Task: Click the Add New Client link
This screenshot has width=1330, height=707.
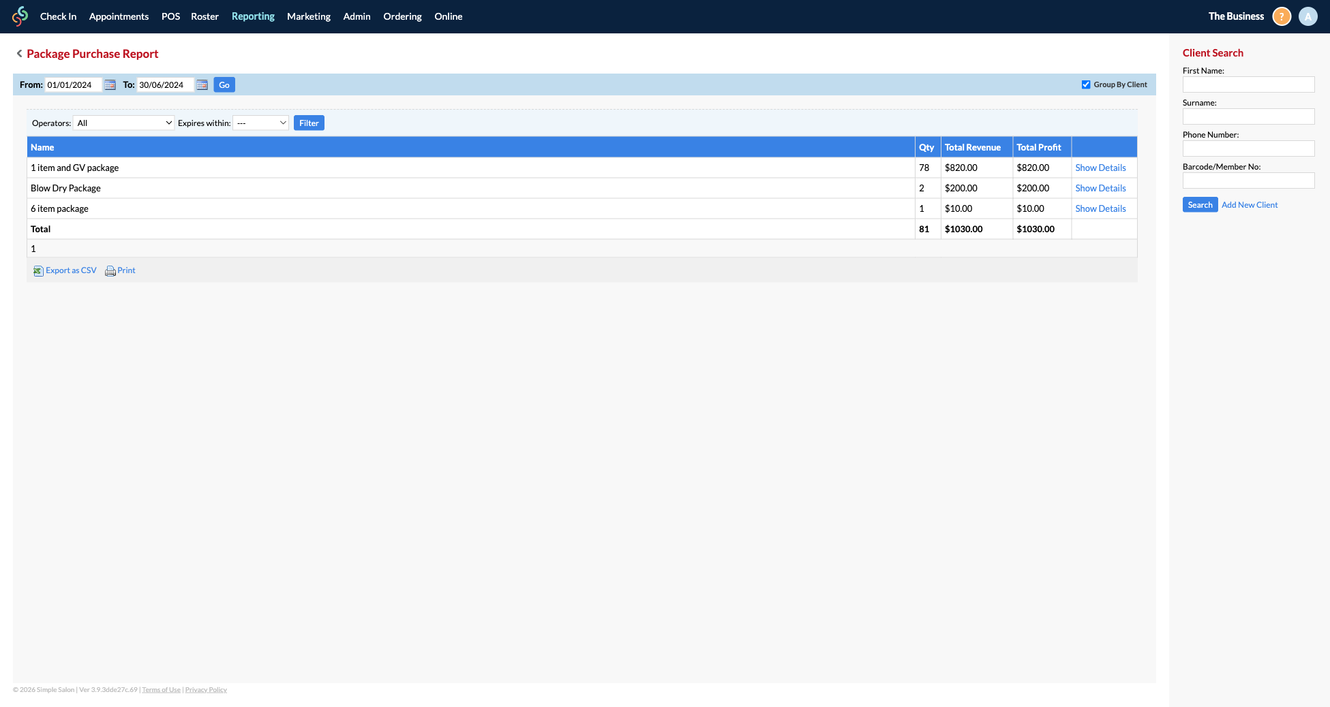Action: pyautogui.click(x=1249, y=205)
